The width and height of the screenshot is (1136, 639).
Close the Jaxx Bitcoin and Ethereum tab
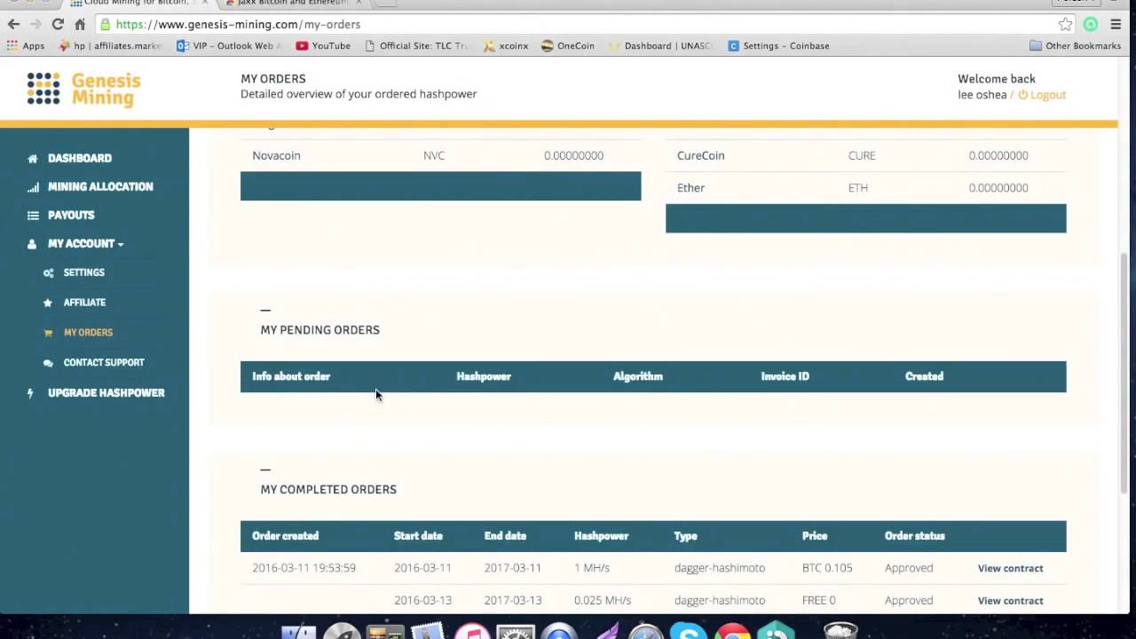(x=359, y=4)
